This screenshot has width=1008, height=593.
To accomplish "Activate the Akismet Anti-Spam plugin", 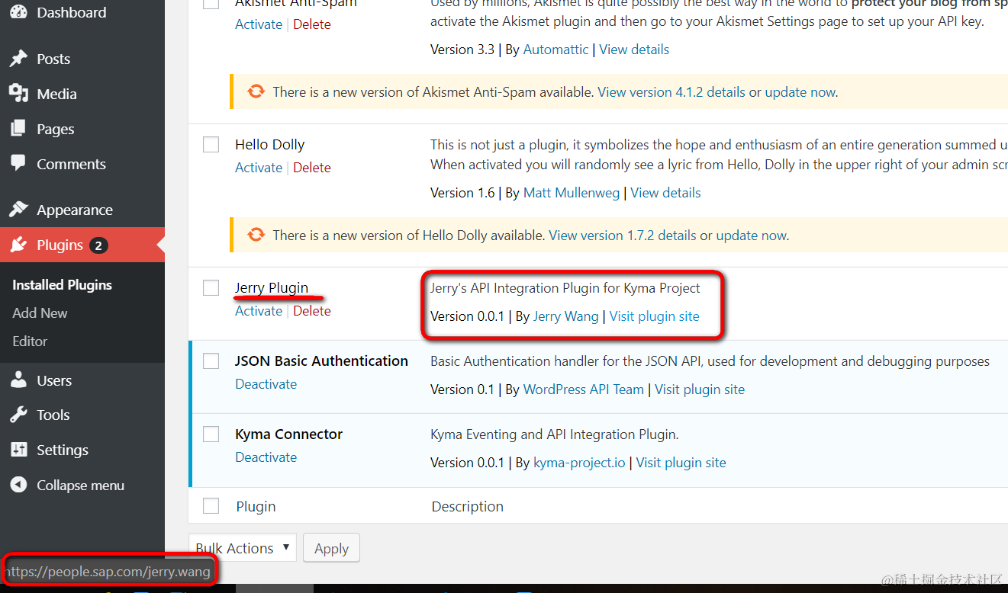I will coord(259,24).
